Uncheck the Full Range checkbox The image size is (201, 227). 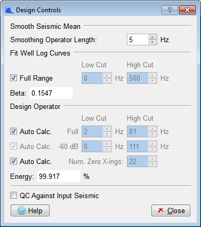point(13,78)
